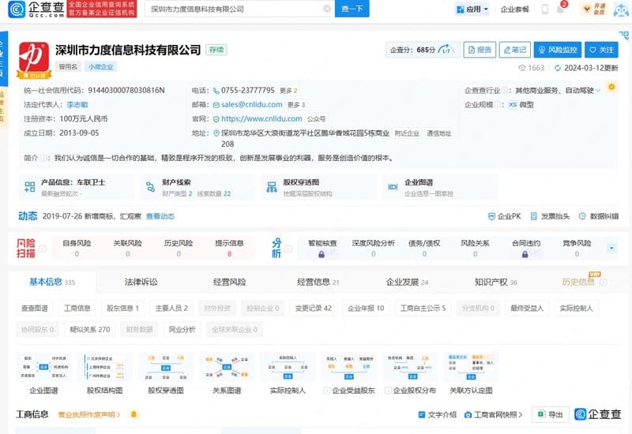Expand the analysis row dropdown arrow
632x434 pixels.
[x=611, y=248]
